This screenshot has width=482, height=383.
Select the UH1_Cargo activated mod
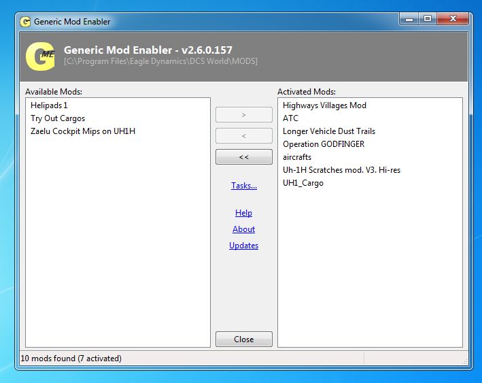tap(303, 183)
